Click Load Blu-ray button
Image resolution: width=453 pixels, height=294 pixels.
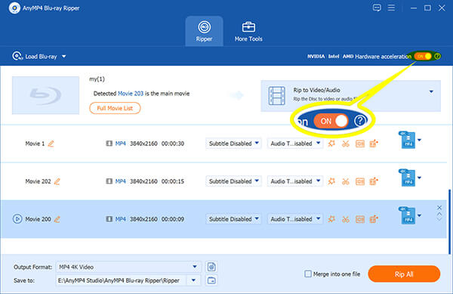click(x=35, y=56)
